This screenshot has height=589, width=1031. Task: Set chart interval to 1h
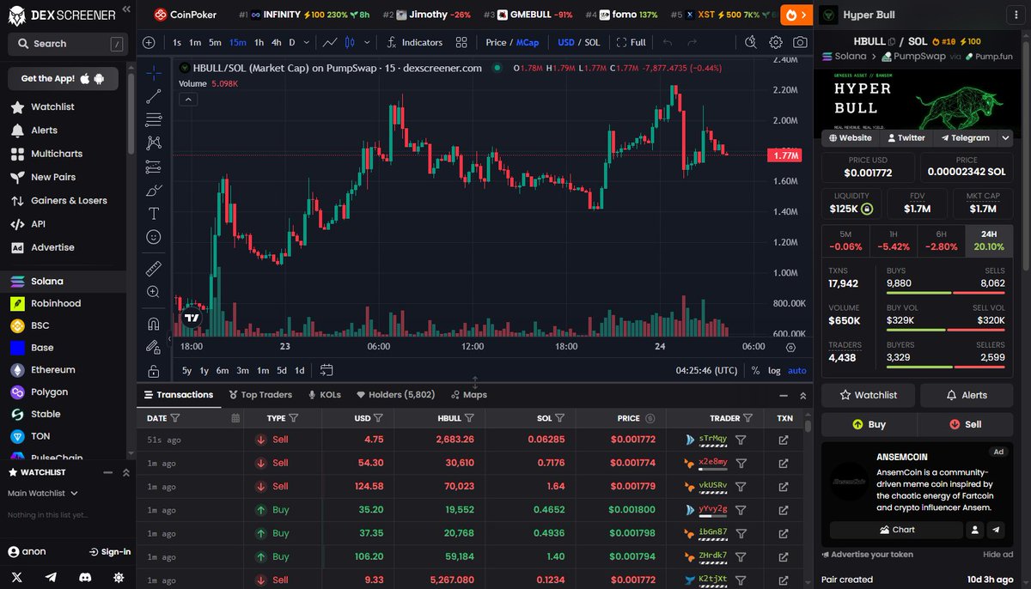(259, 42)
